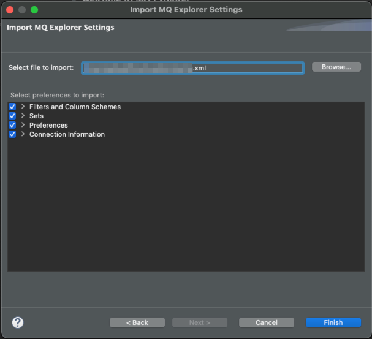Select the Preferences row text
This screenshot has height=339, width=372.
tap(48, 125)
